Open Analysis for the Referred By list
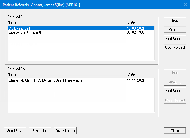190x138 pixels. coord(174,30)
